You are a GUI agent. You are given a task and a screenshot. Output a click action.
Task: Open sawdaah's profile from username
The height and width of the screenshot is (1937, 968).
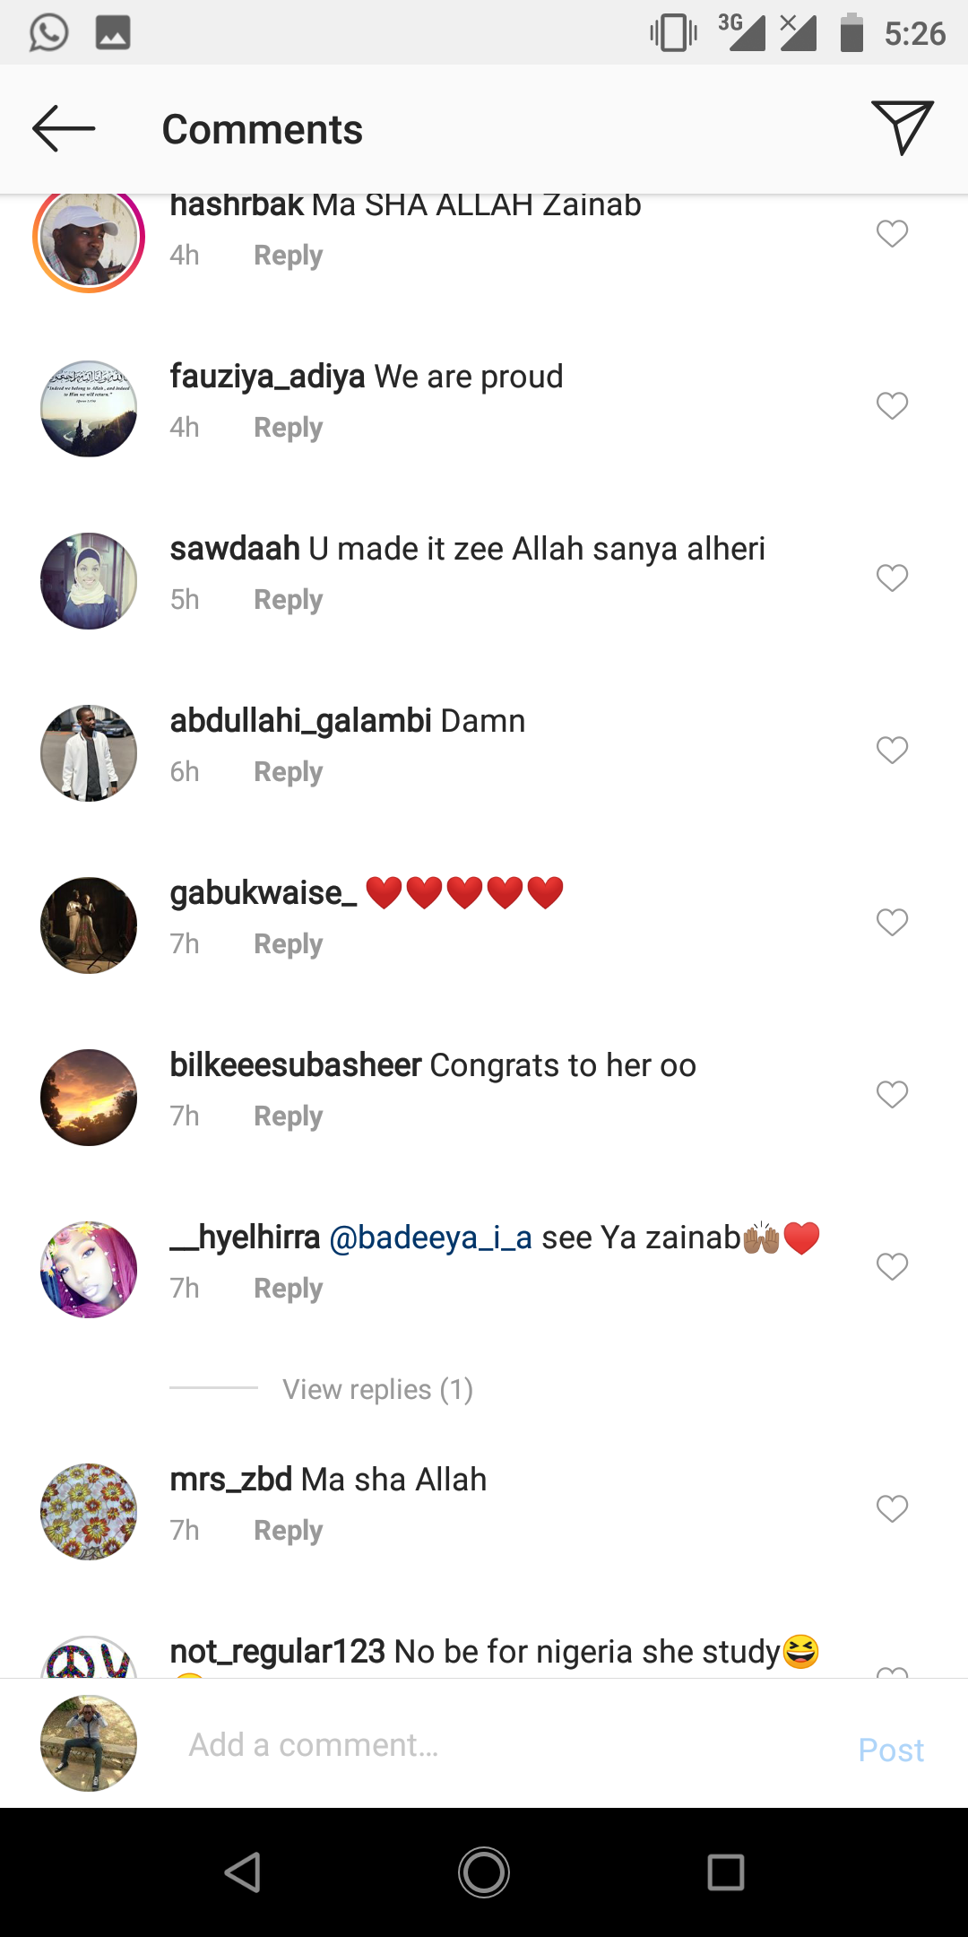[235, 549]
